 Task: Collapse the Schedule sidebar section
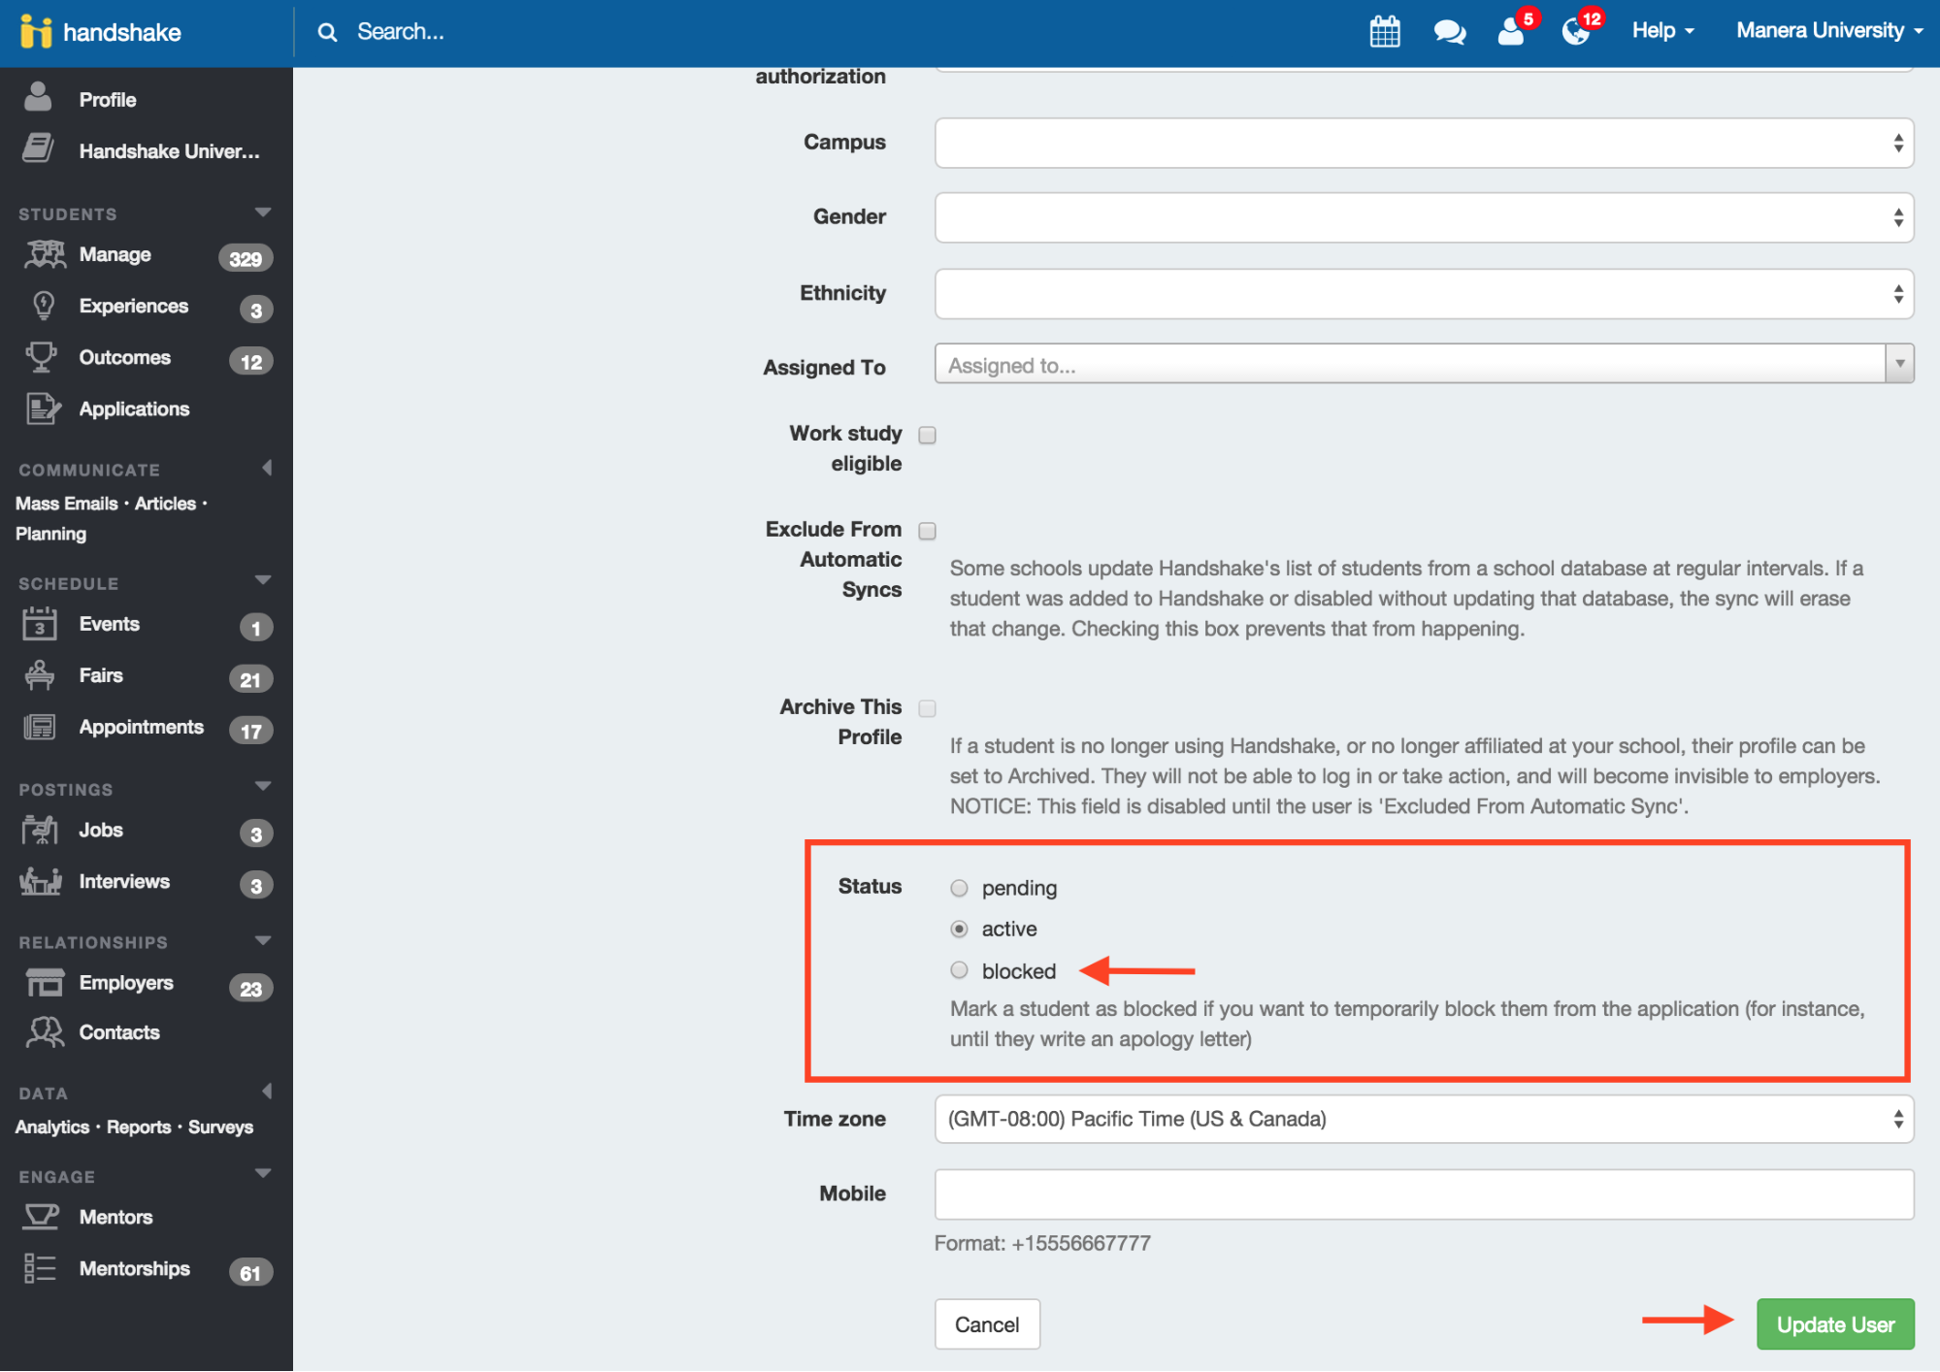pyautogui.click(x=263, y=580)
